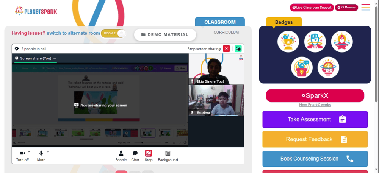This screenshot has width=379, height=173.
Task: Click the raised fist badge icon
Action: tap(315, 42)
